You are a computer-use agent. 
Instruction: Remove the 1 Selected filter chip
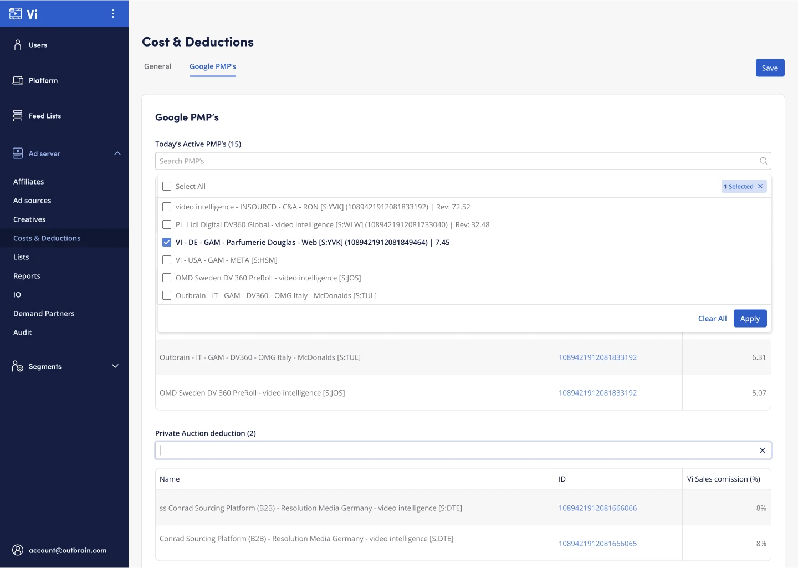pyautogui.click(x=760, y=187)
